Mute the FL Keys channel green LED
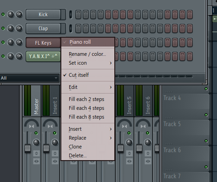Screen dimensions: 217x182 [x=3, y=42]
